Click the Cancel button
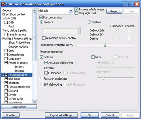The image size is (141, 119). 110,115
